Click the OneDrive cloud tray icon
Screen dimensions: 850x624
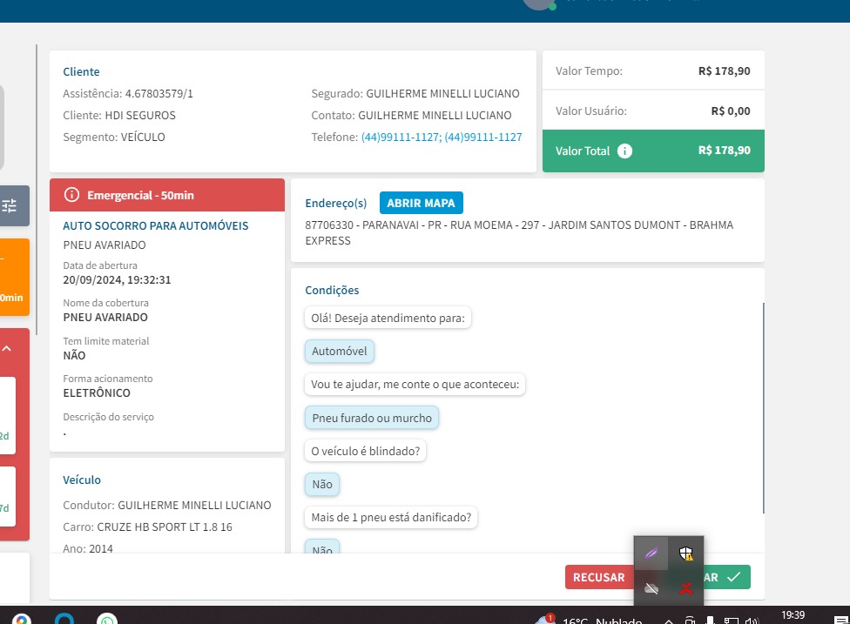coord(651,588)
